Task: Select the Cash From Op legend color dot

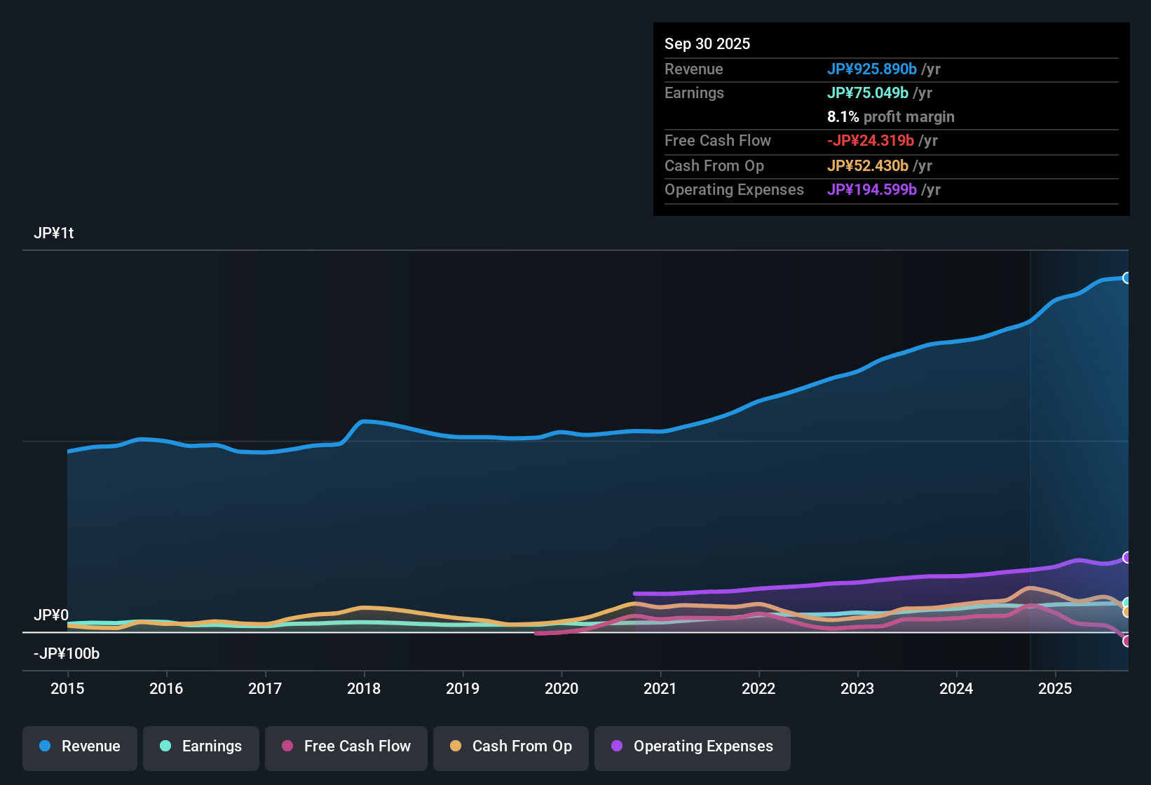Action: 456,746
